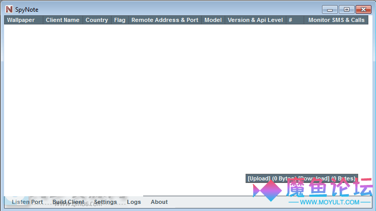Open the Listen Port menu
Screen dimensions: 376x211
tap(28, 202)
